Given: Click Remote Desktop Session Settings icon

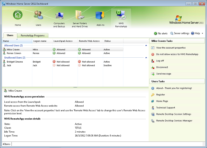Looking at the screenshot, I should pos(153,114).
